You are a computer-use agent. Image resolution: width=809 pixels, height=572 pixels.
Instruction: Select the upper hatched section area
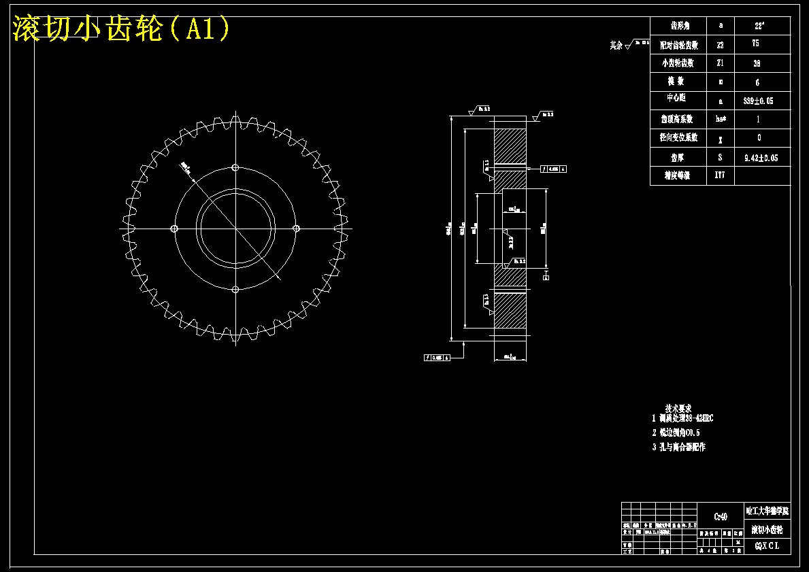point(510,146)
